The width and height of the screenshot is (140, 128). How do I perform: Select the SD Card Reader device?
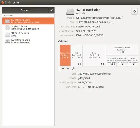pos(28,34)
